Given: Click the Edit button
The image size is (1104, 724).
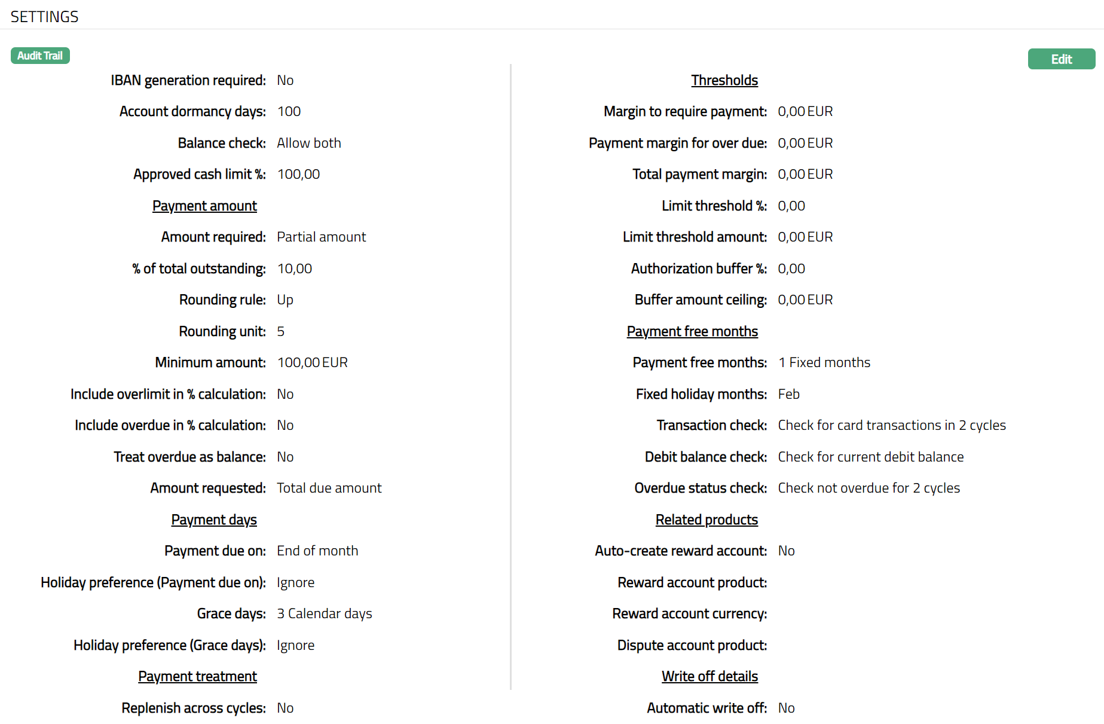Looking at the screenshot, I should point(1061,59).
